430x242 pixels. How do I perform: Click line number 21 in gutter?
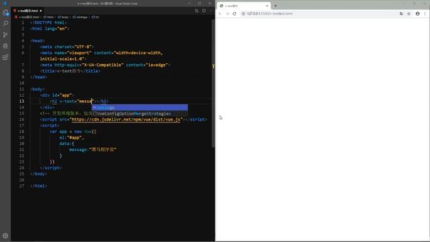[x=21, y=149]
